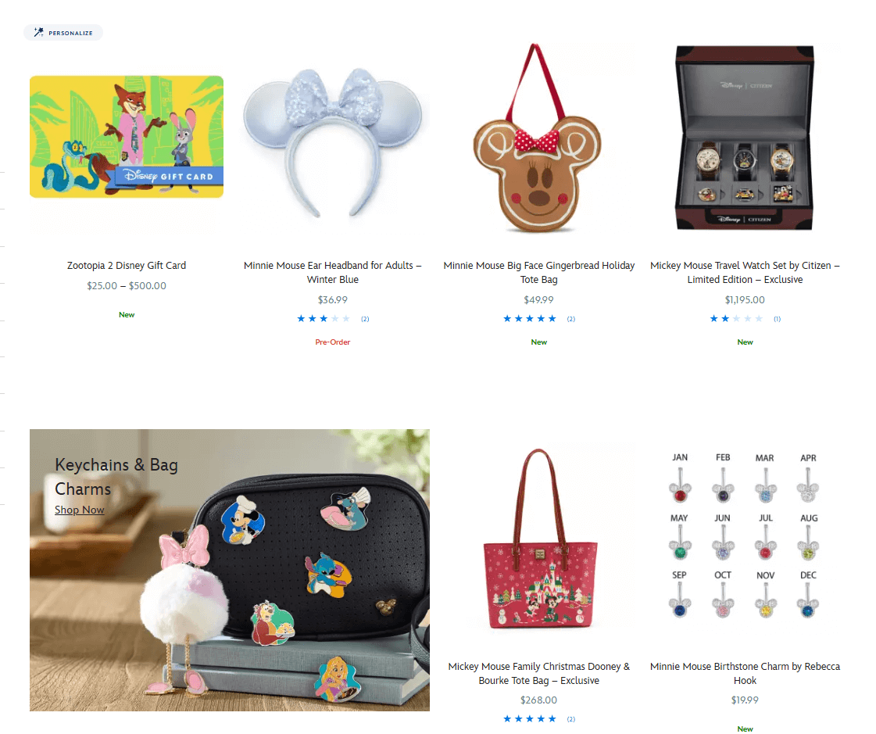Image resolution: width=876 pixels, height=734 pixels.
Task: Open the watch set's review count (1)
Action: (777, 319)
